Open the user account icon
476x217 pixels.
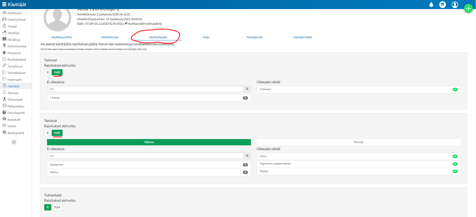coord(455,5)
